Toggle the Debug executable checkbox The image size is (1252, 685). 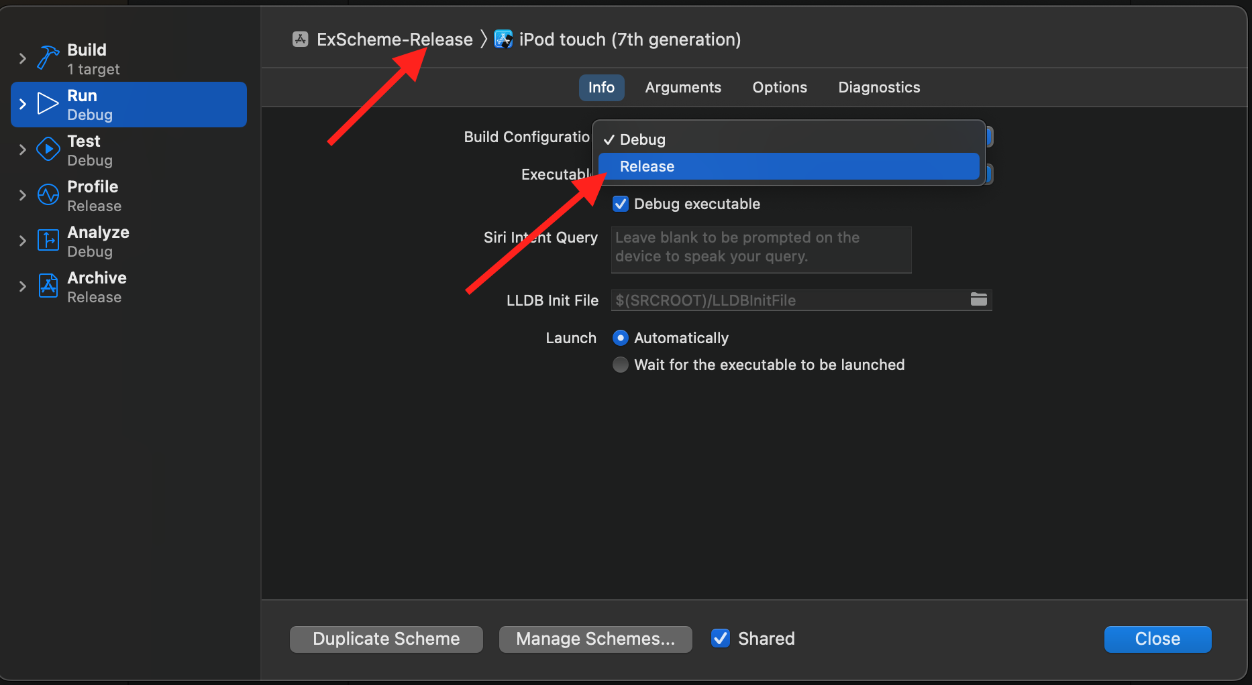(621, 204)
